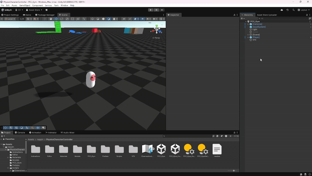Image resolution: width=312 pixels, height=176 pixels.
Task: Open the Asset Store dropdown button
Action: (x=35, y=10)
